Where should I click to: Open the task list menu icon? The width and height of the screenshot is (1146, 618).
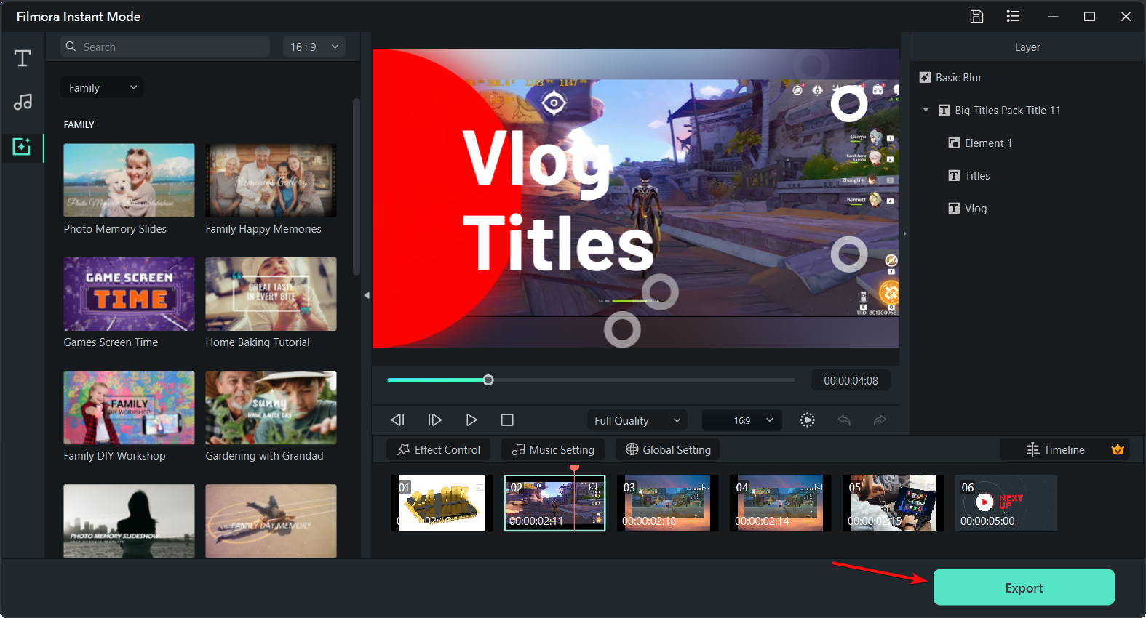point(1013,16)
